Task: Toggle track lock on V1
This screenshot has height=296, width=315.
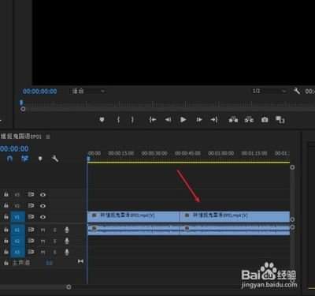Action: pos(6,217)
